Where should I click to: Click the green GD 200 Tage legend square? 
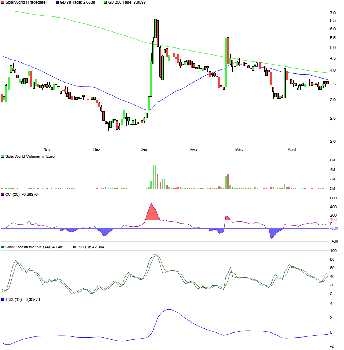[x=105, y=3]
